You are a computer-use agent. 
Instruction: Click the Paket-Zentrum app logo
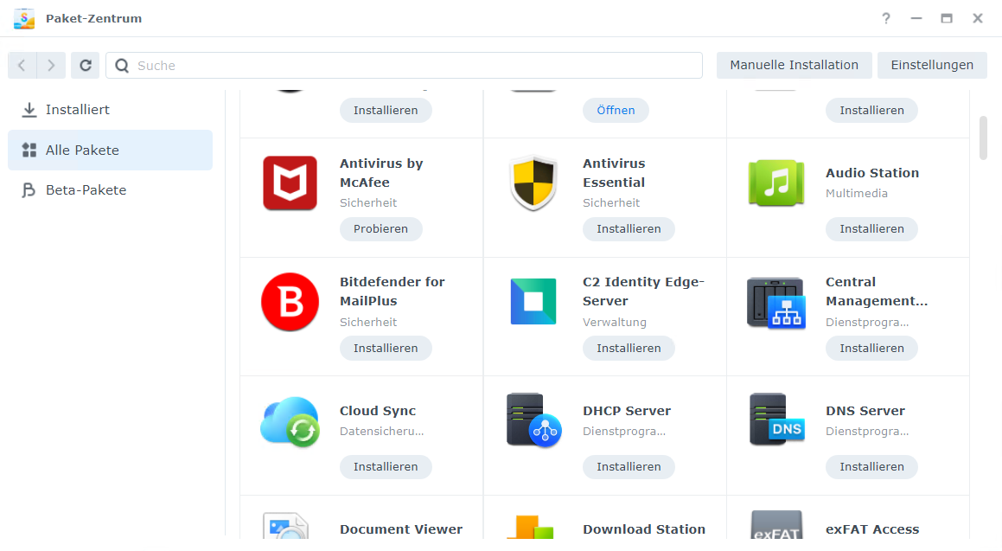(x=23, y=17)
